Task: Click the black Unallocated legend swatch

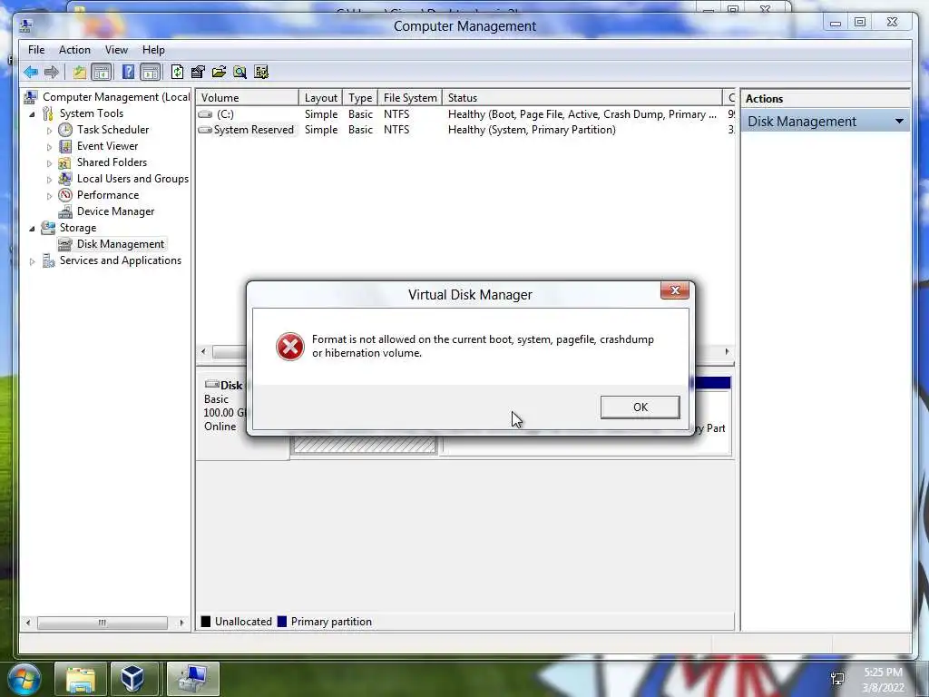Action: (x=206, y=622)
